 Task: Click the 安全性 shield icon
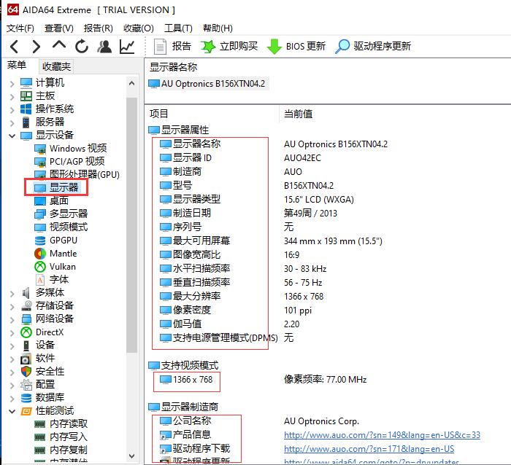(x=26, y=372)
